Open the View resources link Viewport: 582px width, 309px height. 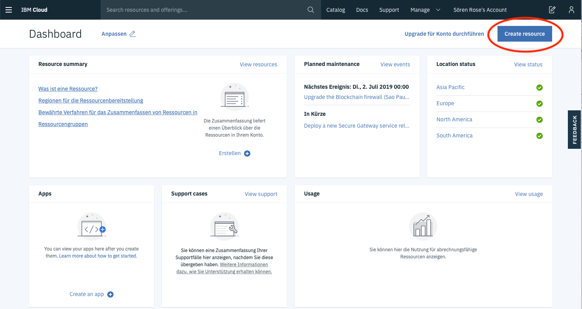pyautogui.click(x=258, y=64)
